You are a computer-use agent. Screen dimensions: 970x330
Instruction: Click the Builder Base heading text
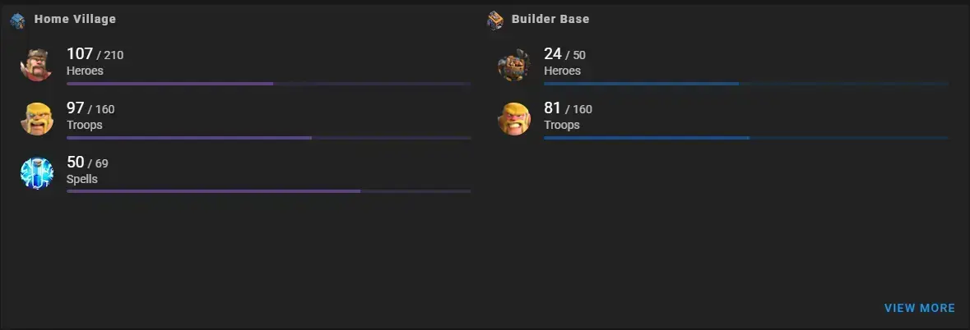click(x=550, y=19)
